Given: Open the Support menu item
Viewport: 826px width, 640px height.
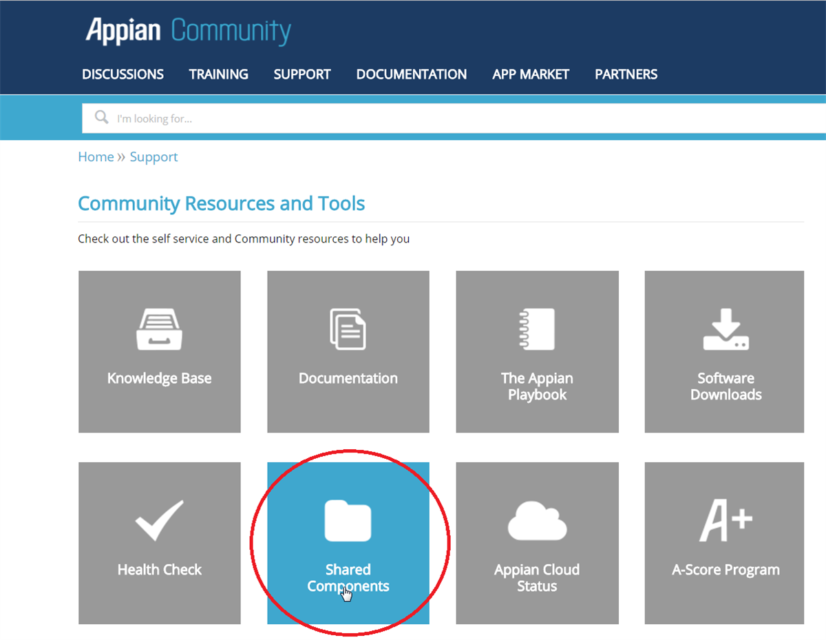Looking at the screenshot, I should [302, 74].
